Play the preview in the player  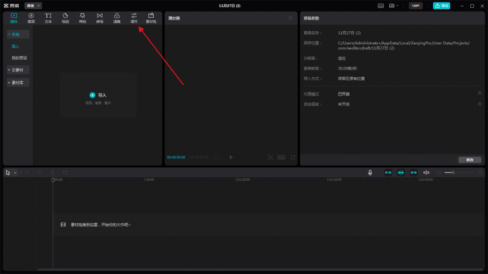[231, 157]
